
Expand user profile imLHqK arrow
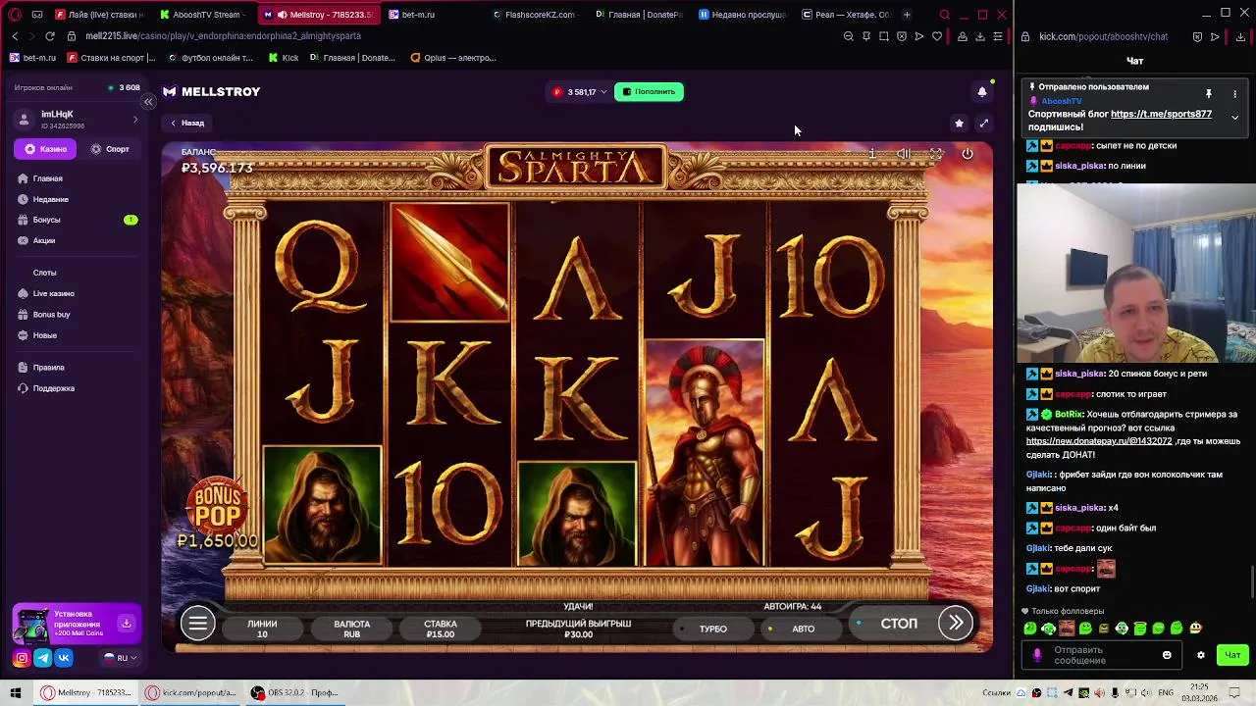coord(135,120)
